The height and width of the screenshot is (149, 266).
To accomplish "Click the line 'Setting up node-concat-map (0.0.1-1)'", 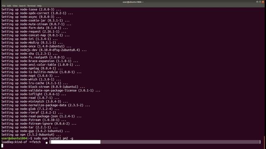I will [x=35, y=35].
